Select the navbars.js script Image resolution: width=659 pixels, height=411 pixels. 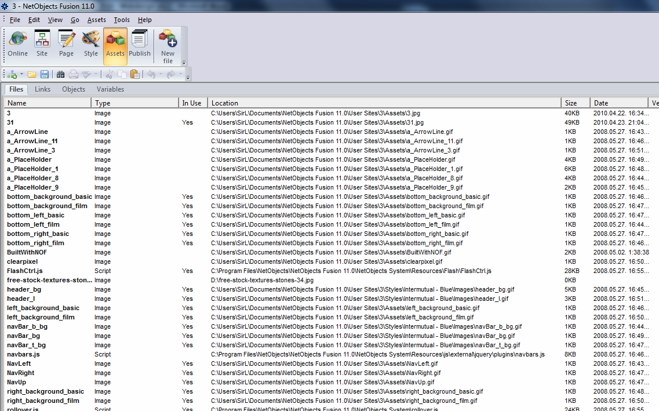pyautogui.click(x=24, y=354)
